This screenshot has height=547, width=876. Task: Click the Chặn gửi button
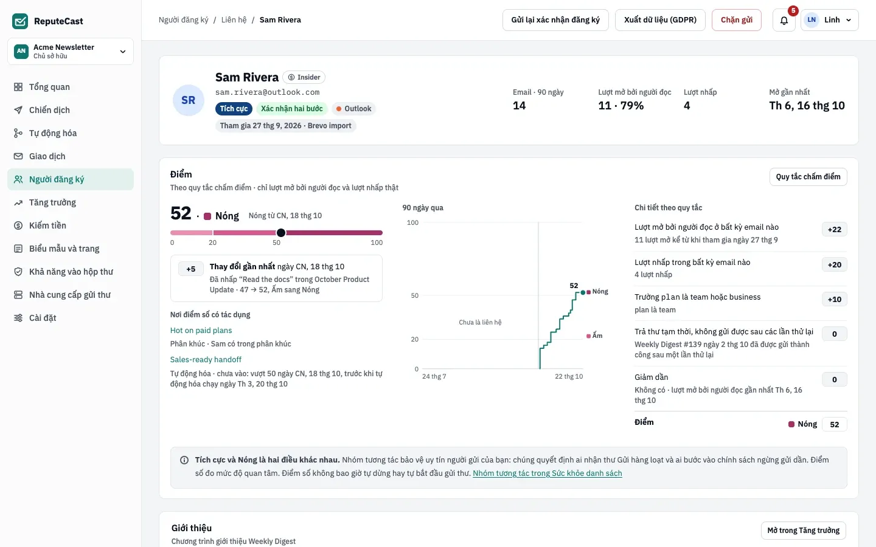[737, 20]
